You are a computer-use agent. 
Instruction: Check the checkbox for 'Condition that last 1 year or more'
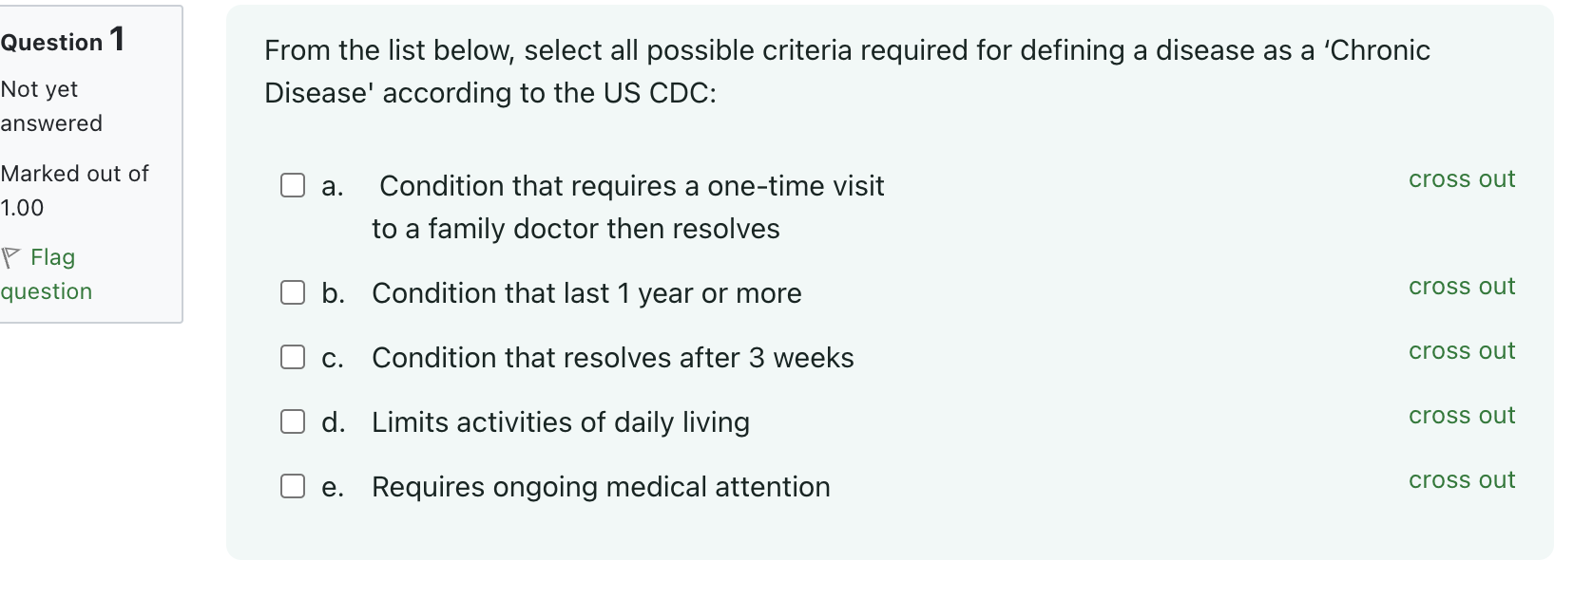292,293
